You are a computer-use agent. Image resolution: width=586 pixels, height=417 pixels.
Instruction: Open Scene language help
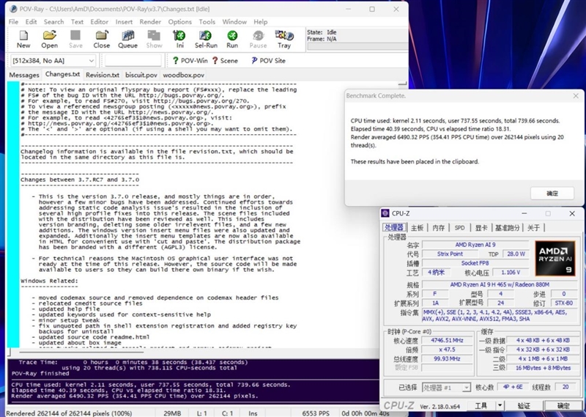point(225,61)
